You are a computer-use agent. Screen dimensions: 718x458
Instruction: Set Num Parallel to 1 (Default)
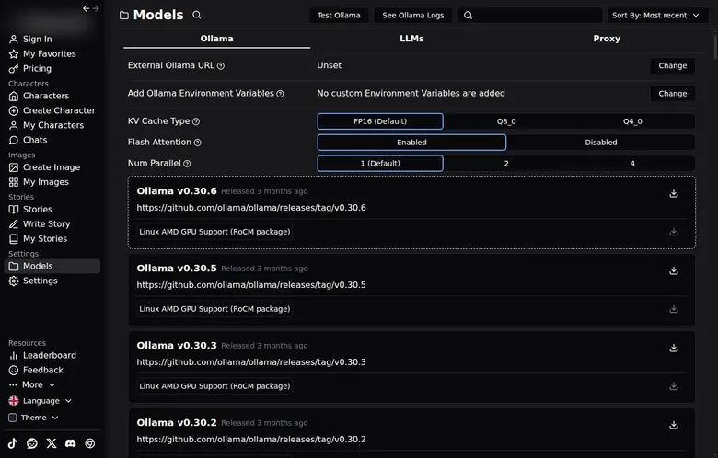[380, 164]
